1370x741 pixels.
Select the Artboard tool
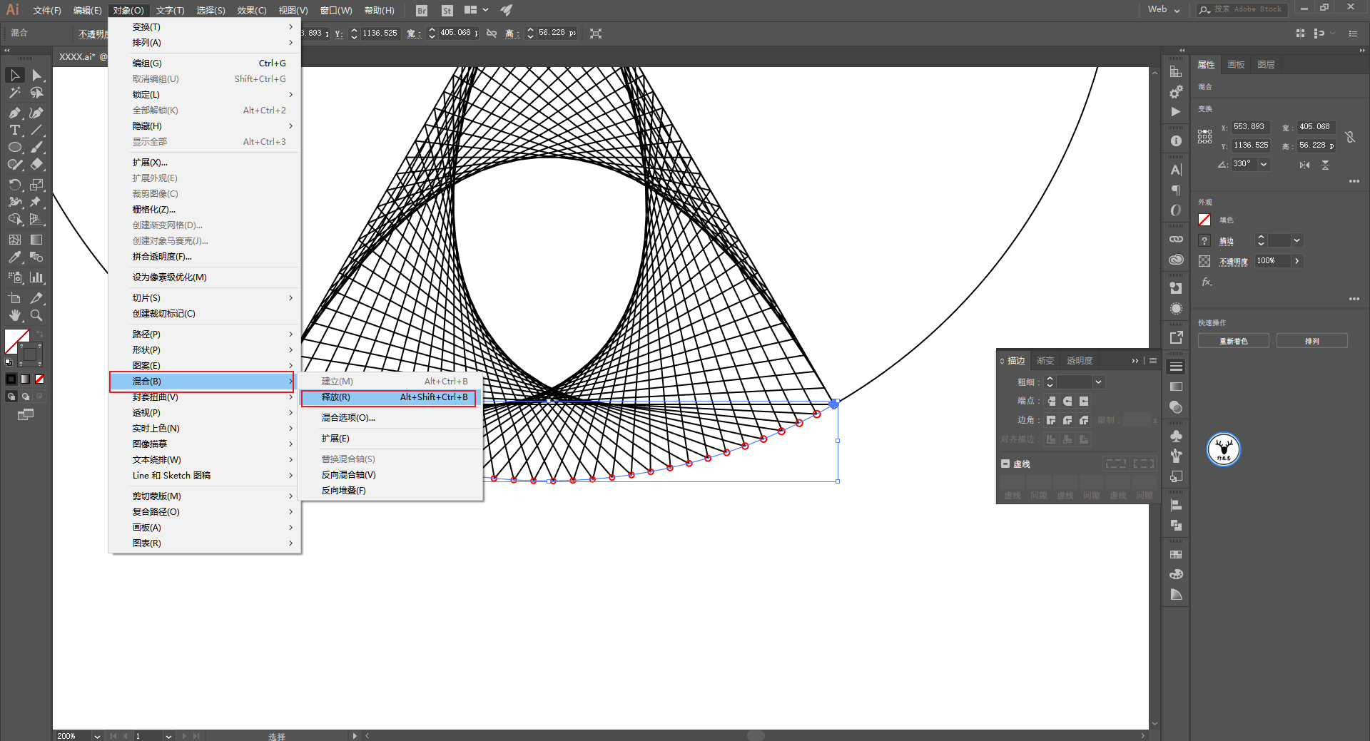(x=15, y=298)
